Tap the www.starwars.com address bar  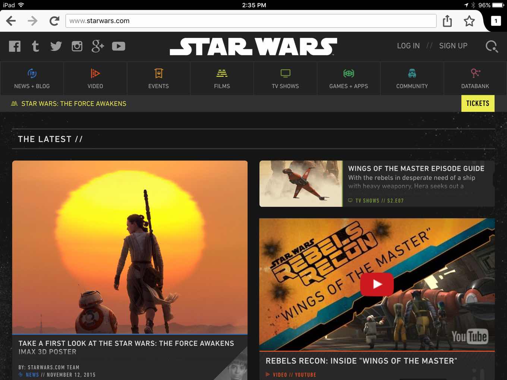click(x=251, y=21)
